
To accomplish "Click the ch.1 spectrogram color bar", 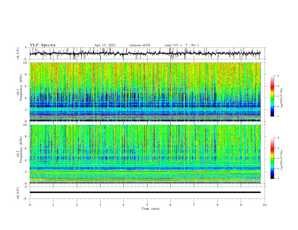I will point(272,96).
